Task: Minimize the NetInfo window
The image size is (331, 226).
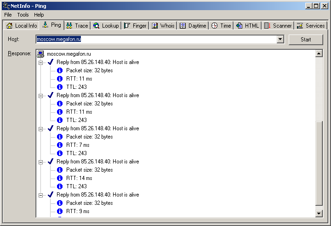Action: [x=309, y=6]
